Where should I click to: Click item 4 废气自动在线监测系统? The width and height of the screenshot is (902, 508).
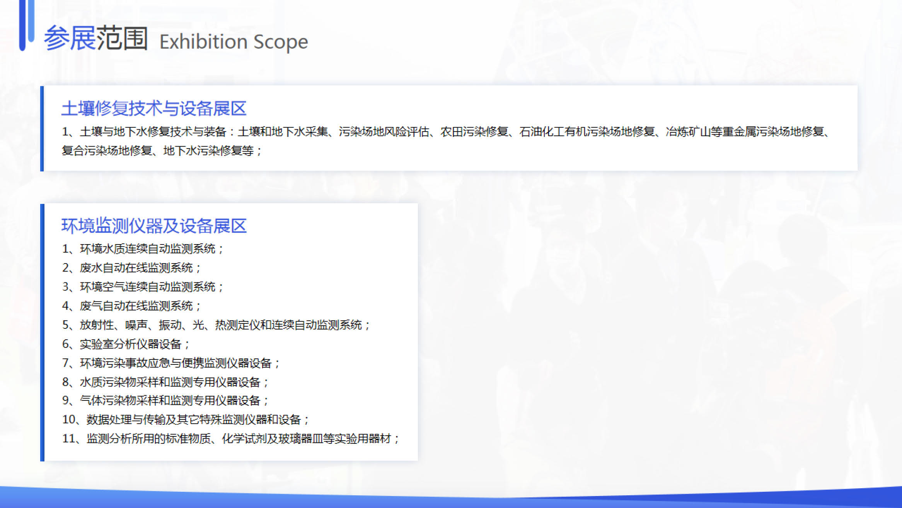tap(131, 306)
